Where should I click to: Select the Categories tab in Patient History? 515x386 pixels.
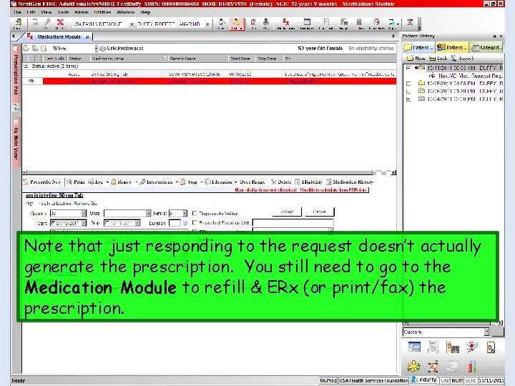(x=486, y=47)
